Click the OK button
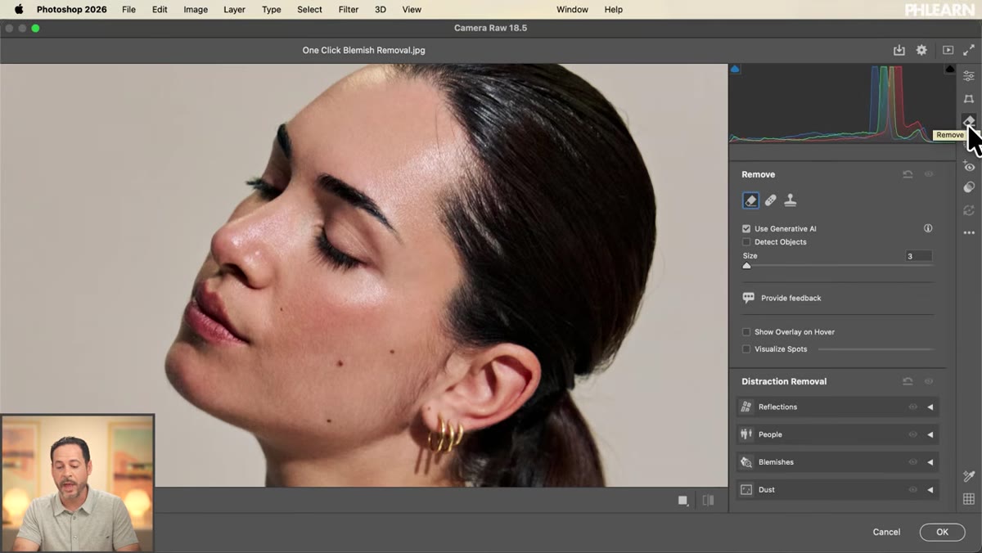This screenshot has width=982, height=553. [x=942, y=532]
